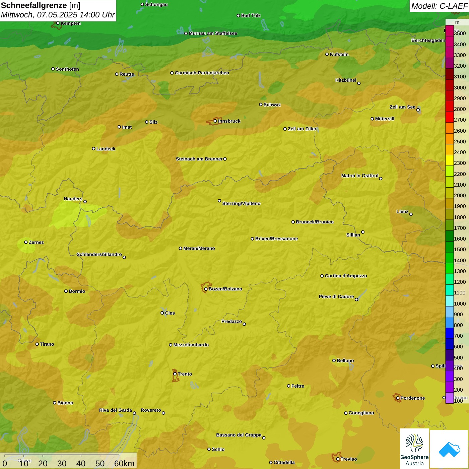The image size is (469, 469).
Task: Click the 'Cles' town label
Action: [170, 313]
